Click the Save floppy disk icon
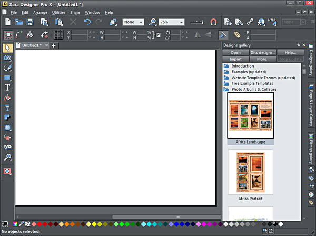 pyautogui.click(x=30, y=22)
